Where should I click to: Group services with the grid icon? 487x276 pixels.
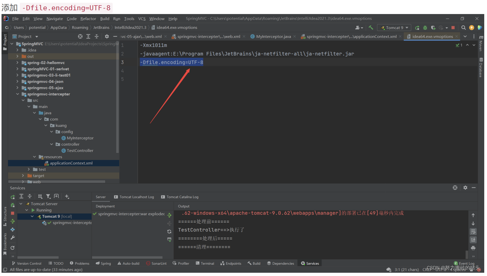point(40,197)
